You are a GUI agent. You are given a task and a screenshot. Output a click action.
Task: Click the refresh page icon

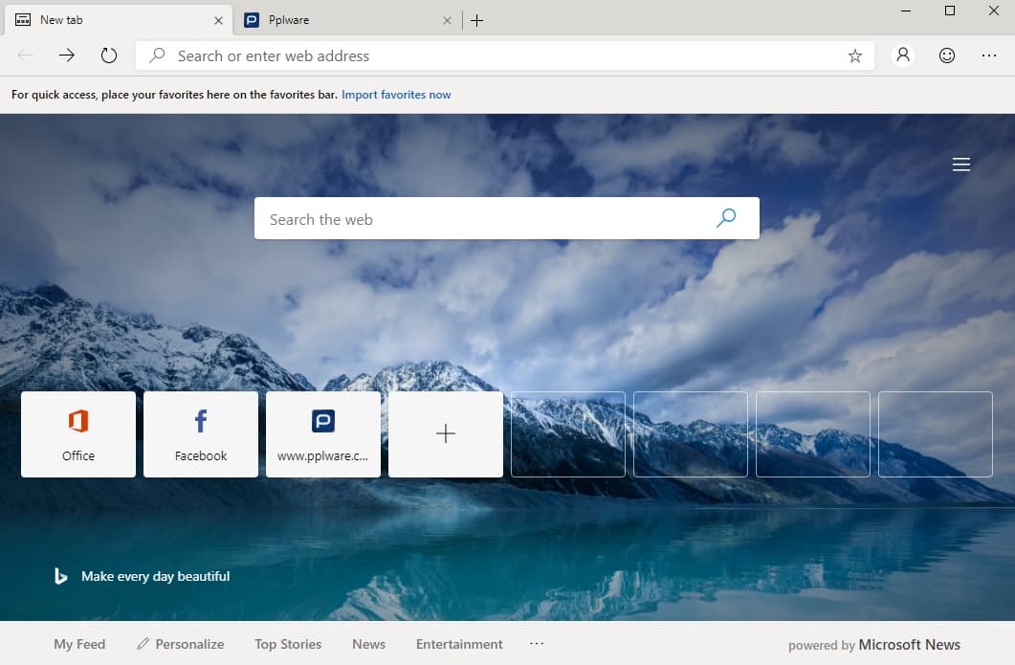pyautogui.click(x=108, y=55)
